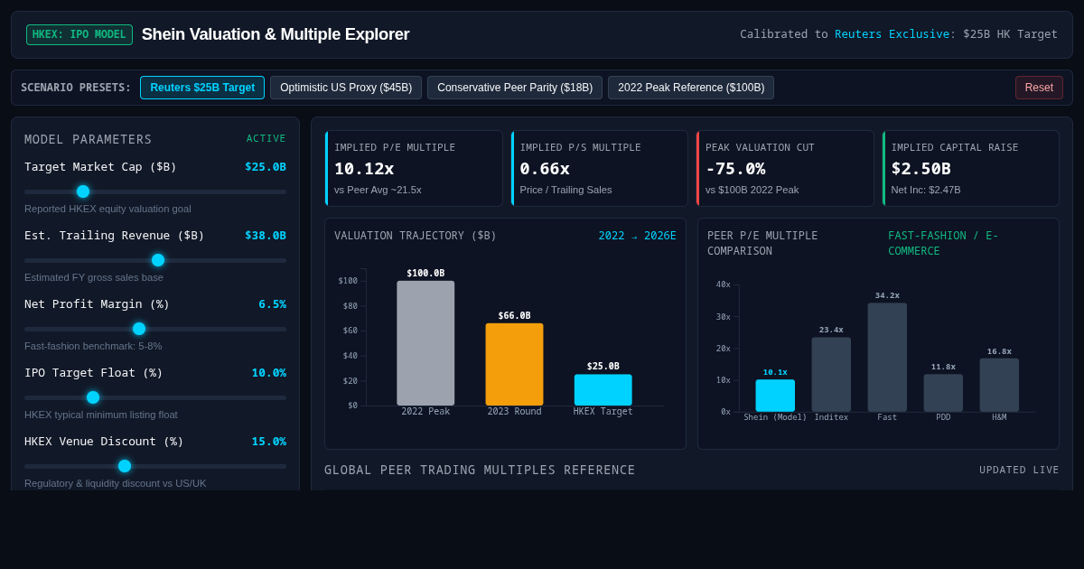1084x569 pixels.
Task: Click the MODEL PARAMETERS panel heading
Action: pos(89,139)
